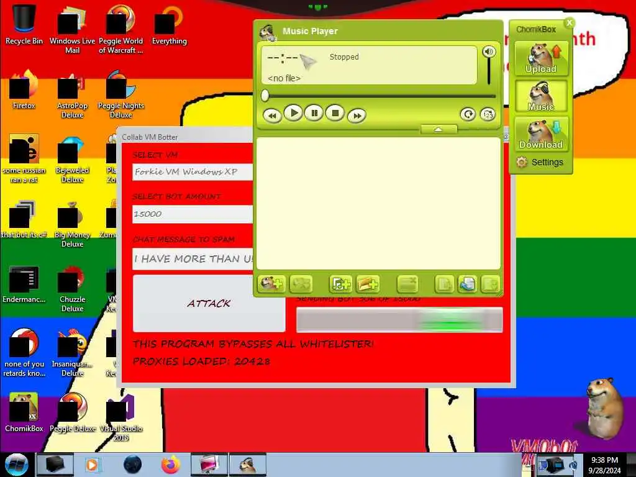Click the Music Player seek bar handle
The image size is (636, 477).
(x=265, y=96)
